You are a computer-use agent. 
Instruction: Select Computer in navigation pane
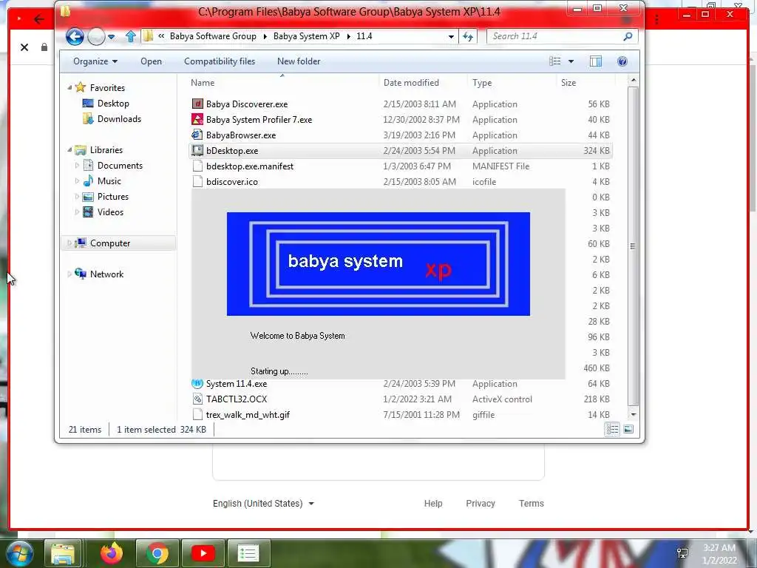point(110,243)
